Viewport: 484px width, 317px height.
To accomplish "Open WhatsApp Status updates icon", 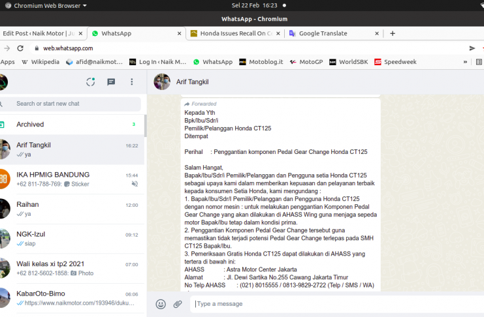I will [x=91, y=82].
